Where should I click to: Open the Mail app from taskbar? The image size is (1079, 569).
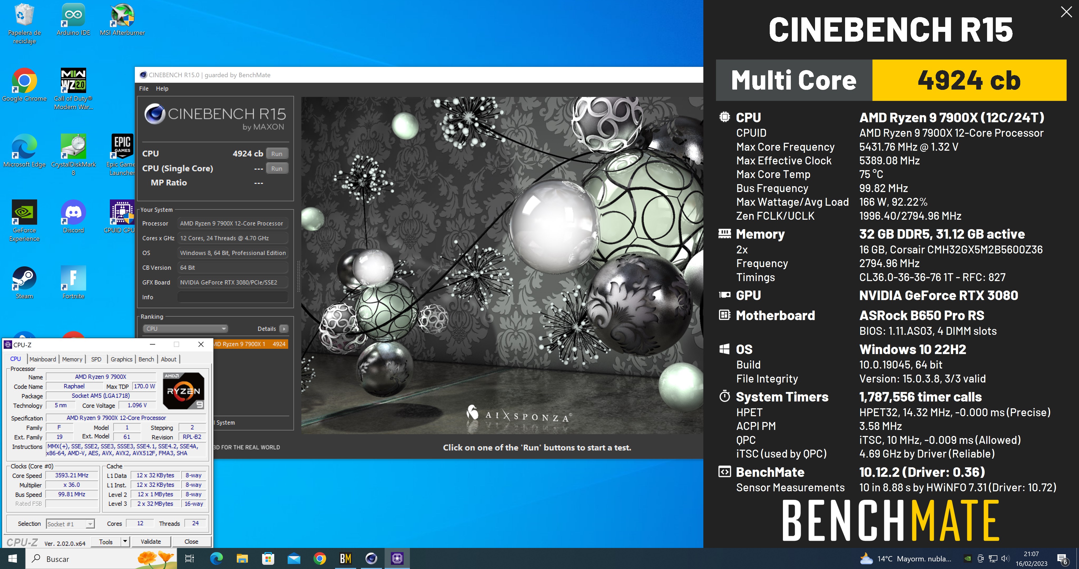294,558
